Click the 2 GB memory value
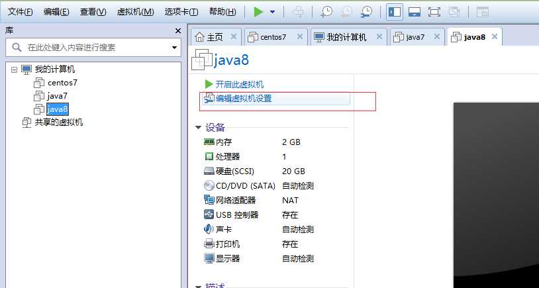The height and width of the screenshot is (288, 539). pos(291,142)
